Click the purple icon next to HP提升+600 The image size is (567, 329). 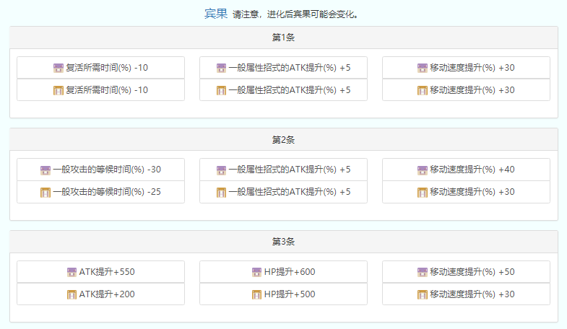point(256,272)
